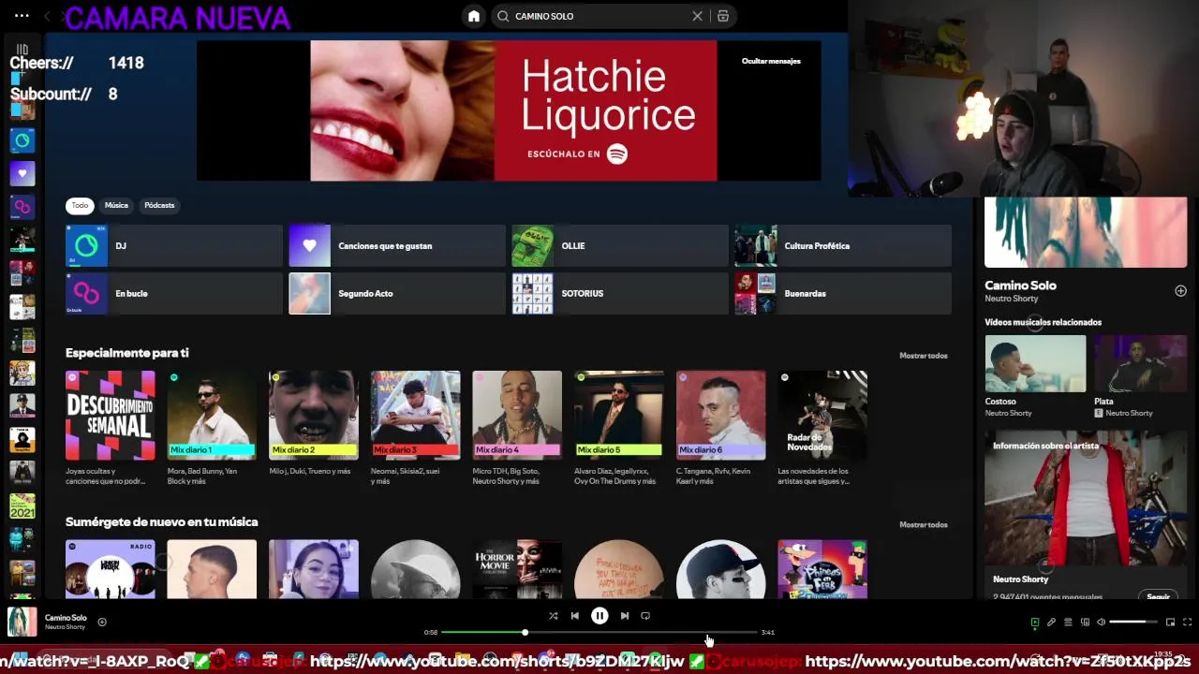
Task: Add Camino Solo to library in right panel
Action: (x=1180, y=291)
